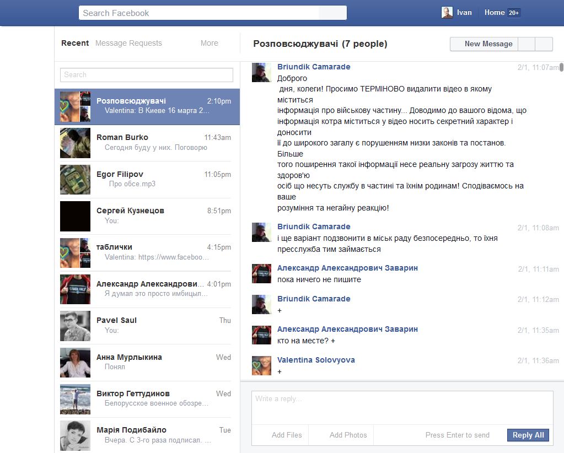Click the Home 20+ notification badge
Viewport: 564px width, 453px height.
pyautogui.click(x=513, y=13)
